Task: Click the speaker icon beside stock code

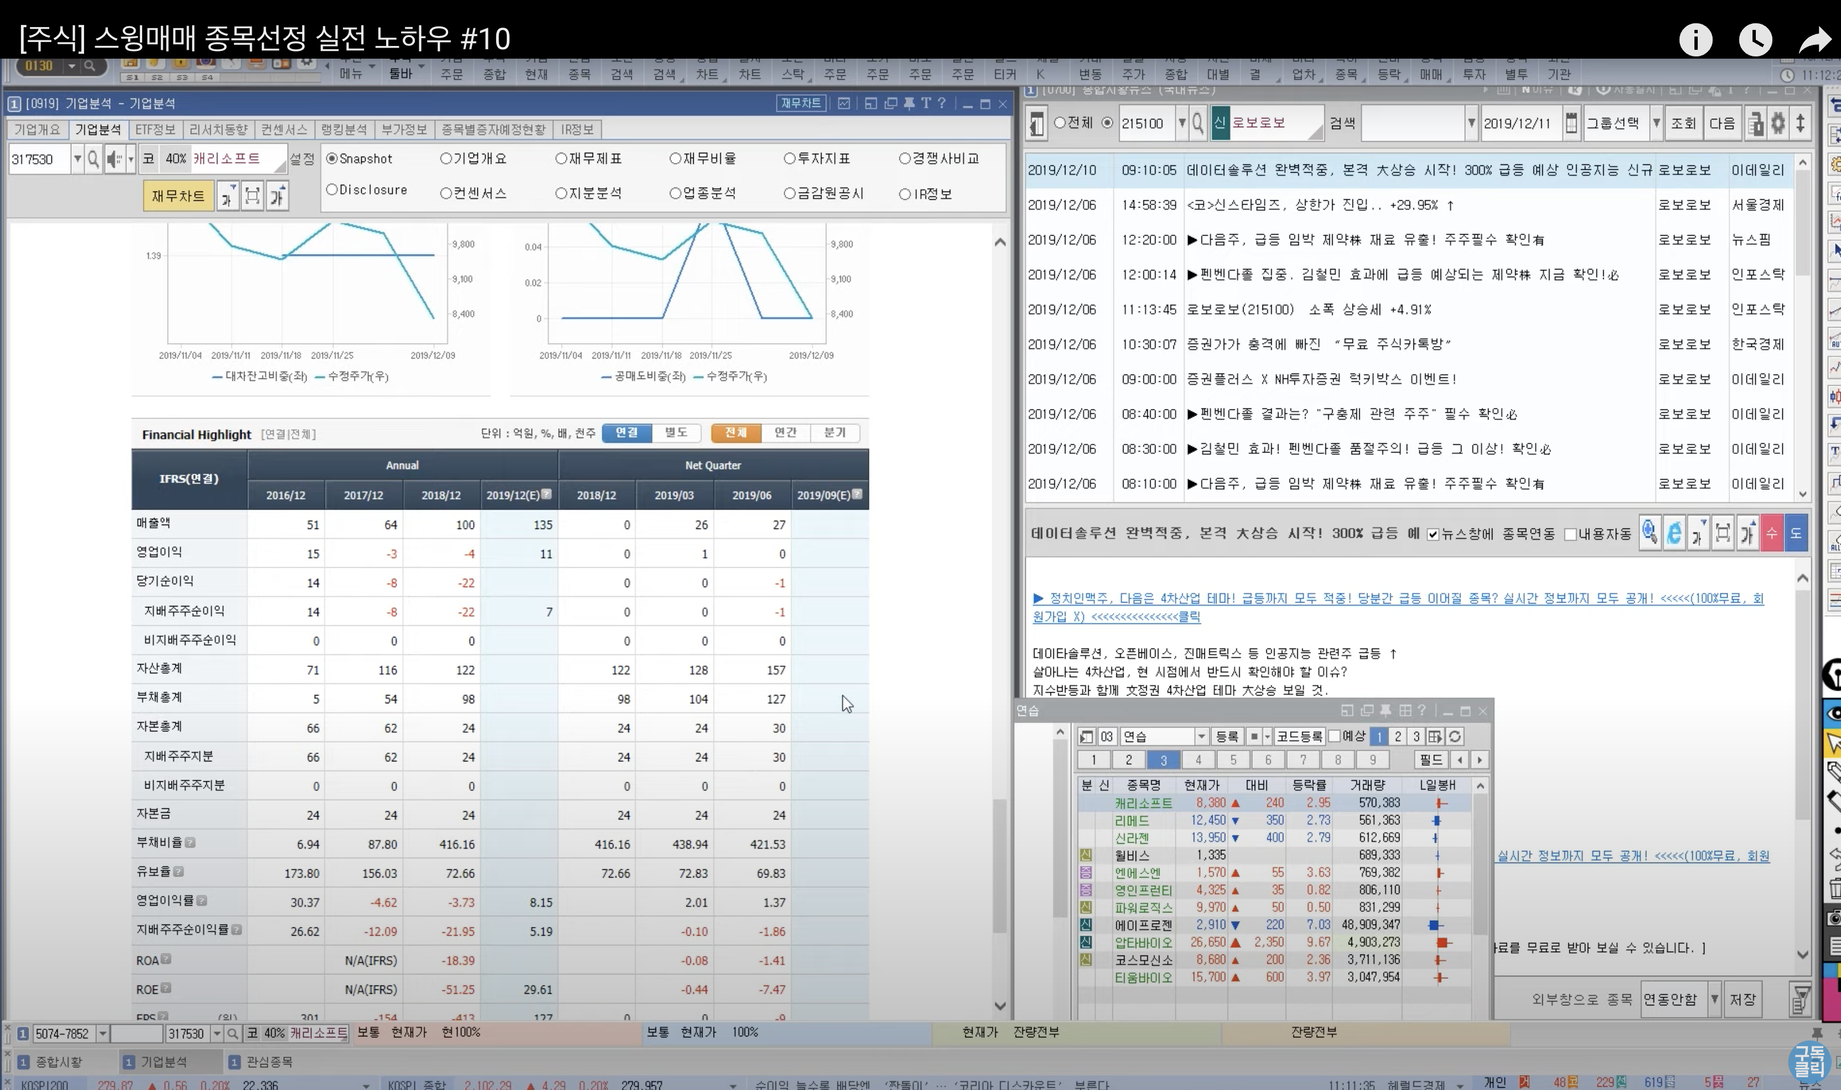Action: coord(115,159)
